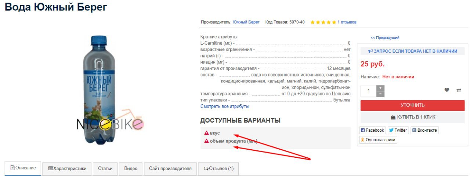Click the 12 месяцев warranty value
The width and height of the screenshot is (470, 176).
coord(339,68)
